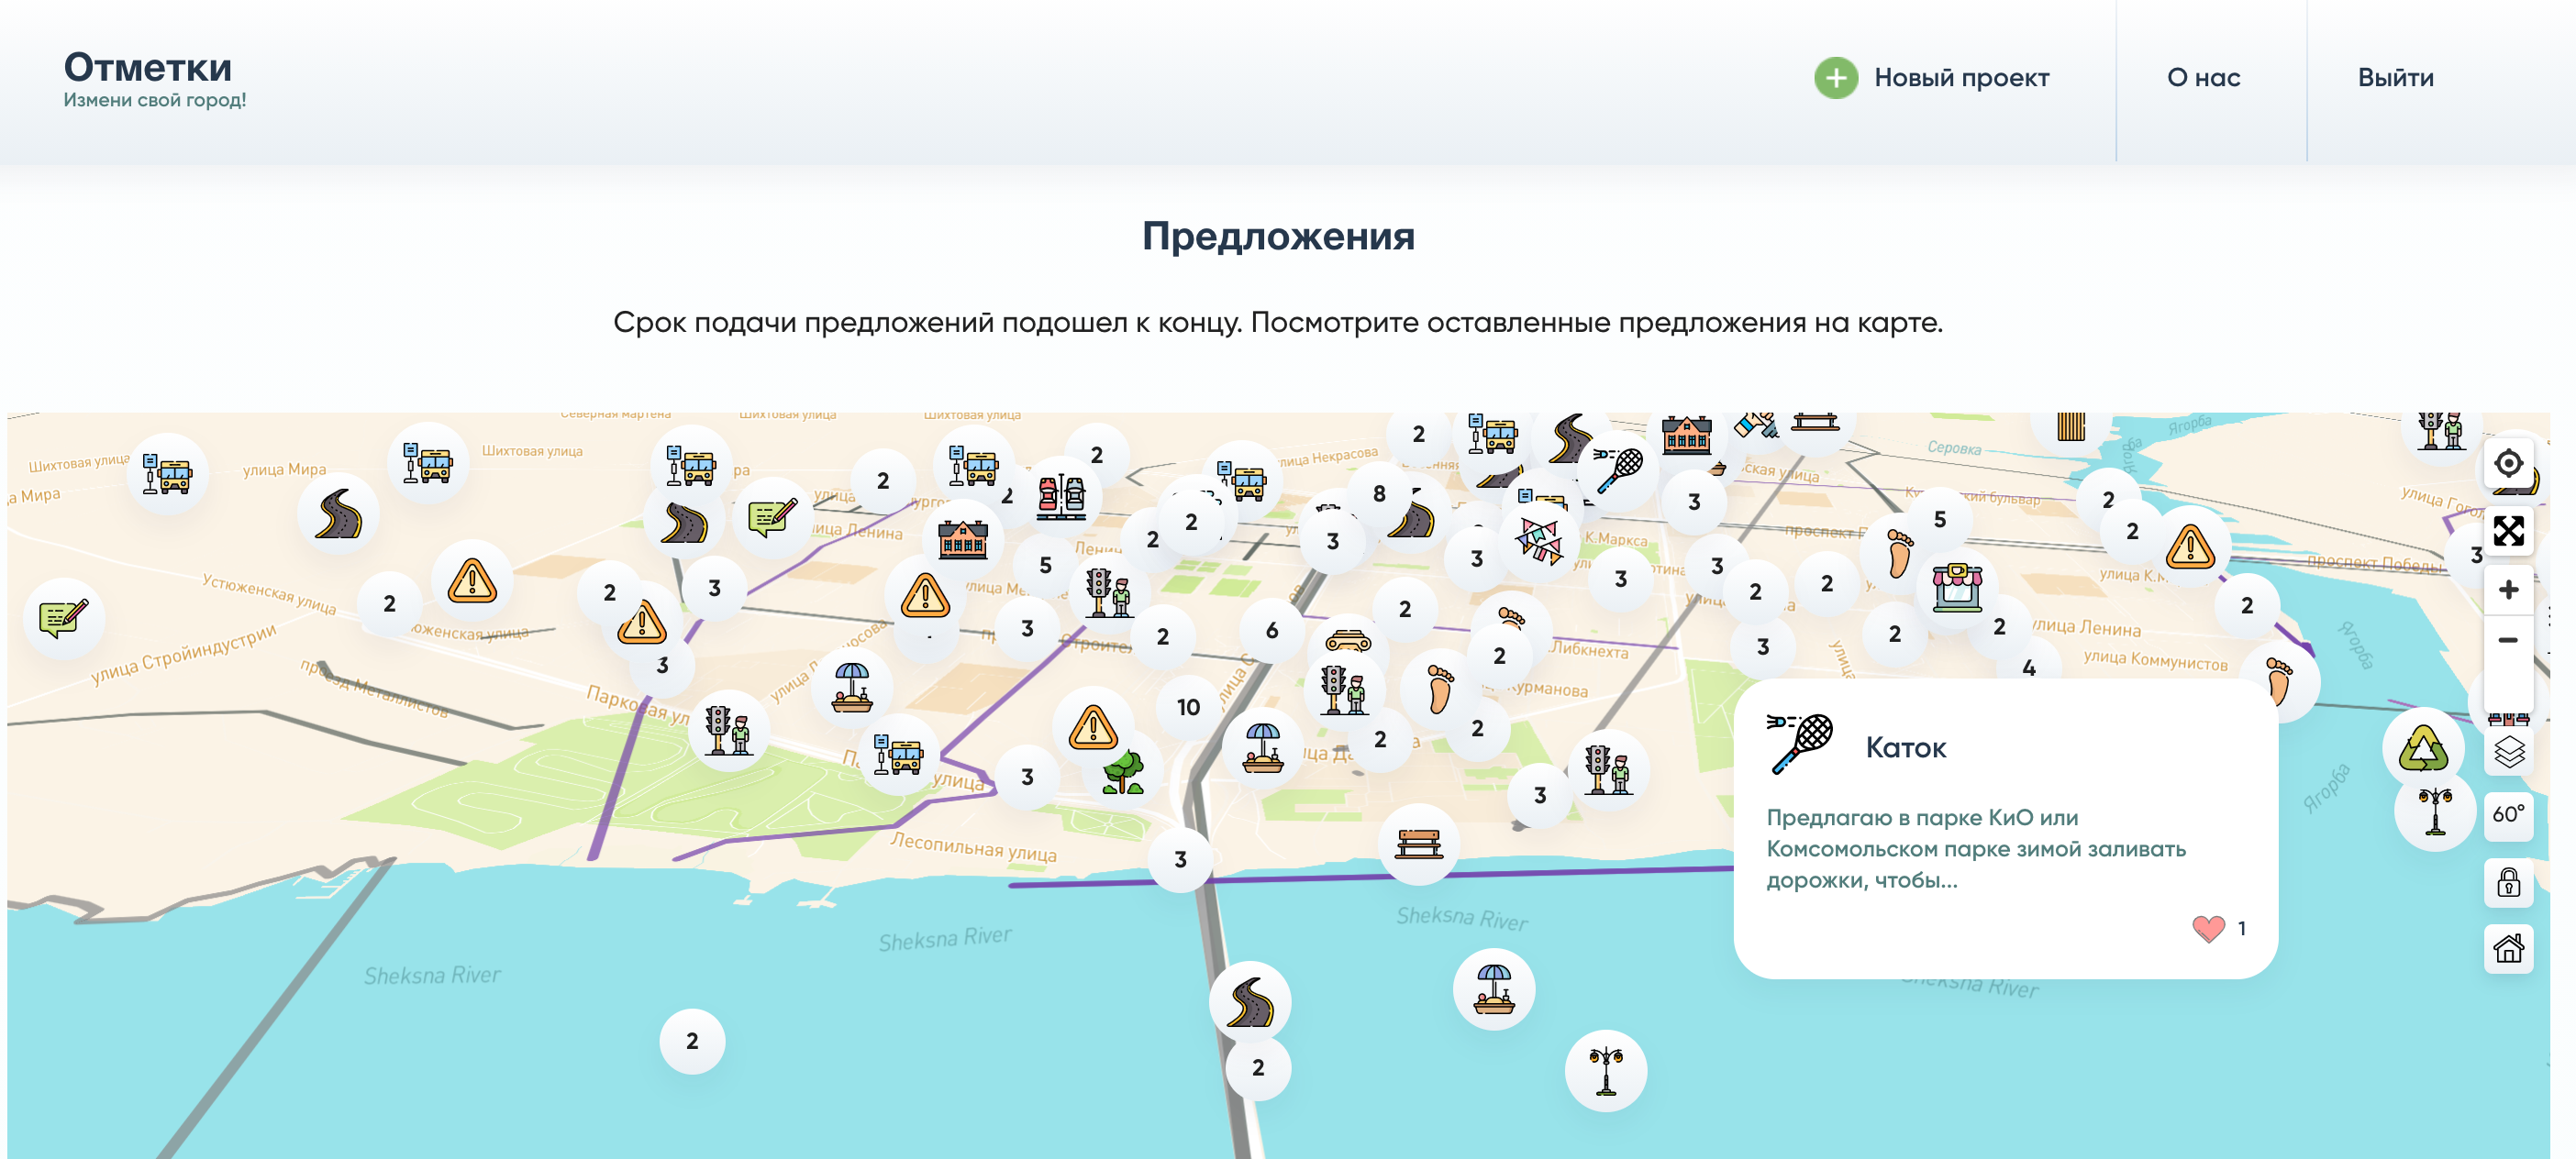This screenshot has height=1159, width=2576.
Task: Locate my position with the geolocation button
Action: 2508,464
